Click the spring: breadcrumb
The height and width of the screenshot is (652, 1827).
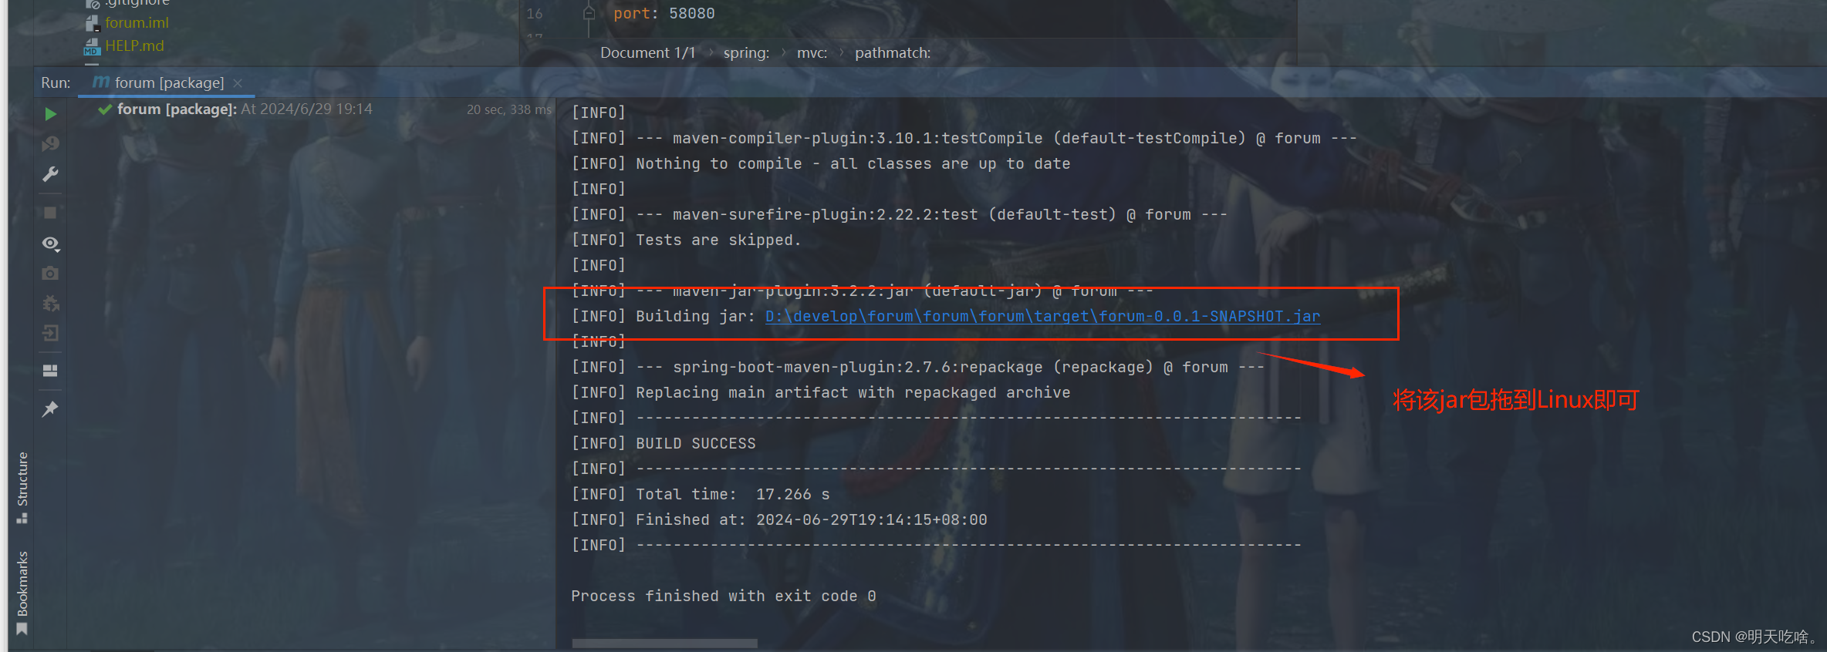(746, 52)
